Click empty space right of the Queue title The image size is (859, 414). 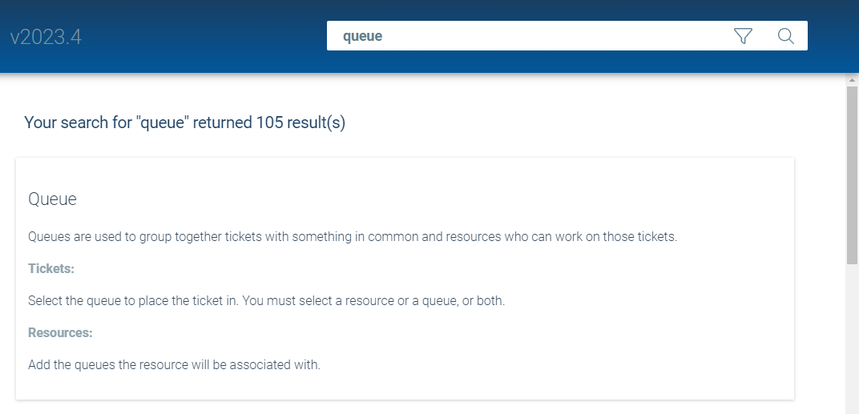pos(401,199)
